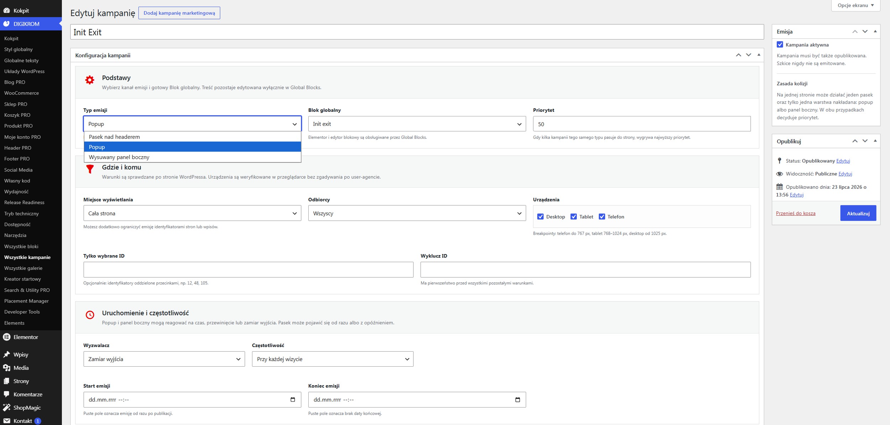
Task: Click the Wpisy pin icon
Action: click(7, 355)
